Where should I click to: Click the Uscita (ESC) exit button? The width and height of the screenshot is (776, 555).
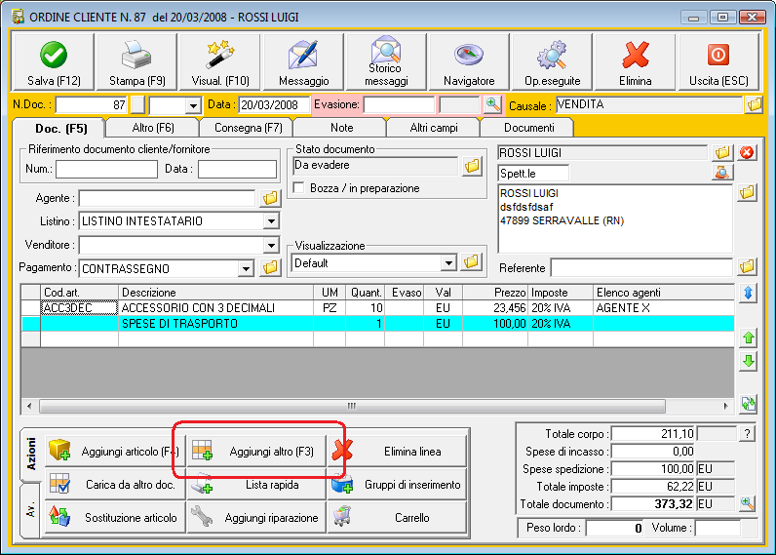[718, 62]
